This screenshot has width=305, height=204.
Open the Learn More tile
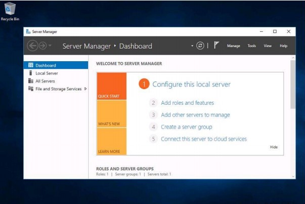112,141
